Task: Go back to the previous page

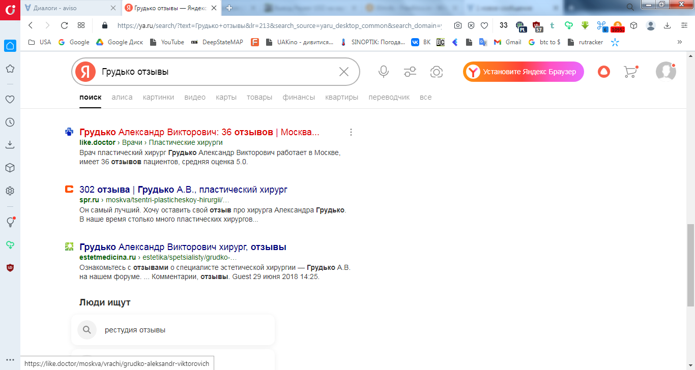Action: point(31,25)
